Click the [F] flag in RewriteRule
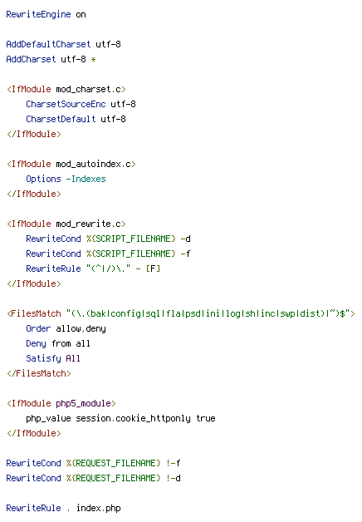362x522 pixels. pos(153,268)
